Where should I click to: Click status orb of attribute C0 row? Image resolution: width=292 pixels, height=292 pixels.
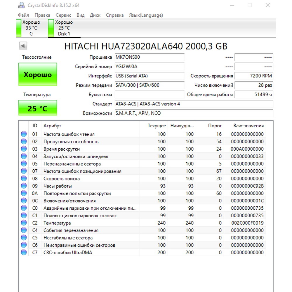(x=24, y=208)
